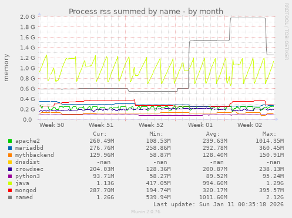Click the named legend label
The height and width of the screenshot is (218, 292).
[24, 197]
